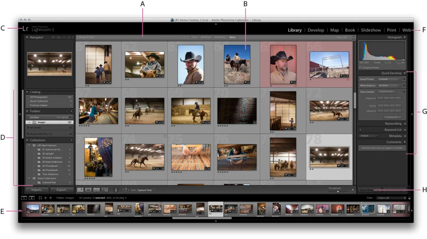Activate Survey view icon
Image resolution: width=427 pixels, height=239 pixels.
pyautogui.click(x=105, y=190)
